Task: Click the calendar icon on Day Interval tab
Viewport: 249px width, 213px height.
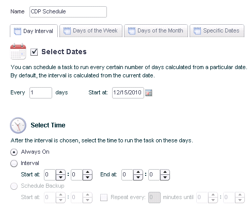Action: (18, 31)
